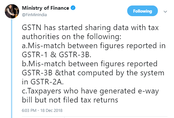Click 'bill but not filed tax returns'

point(70,100)
